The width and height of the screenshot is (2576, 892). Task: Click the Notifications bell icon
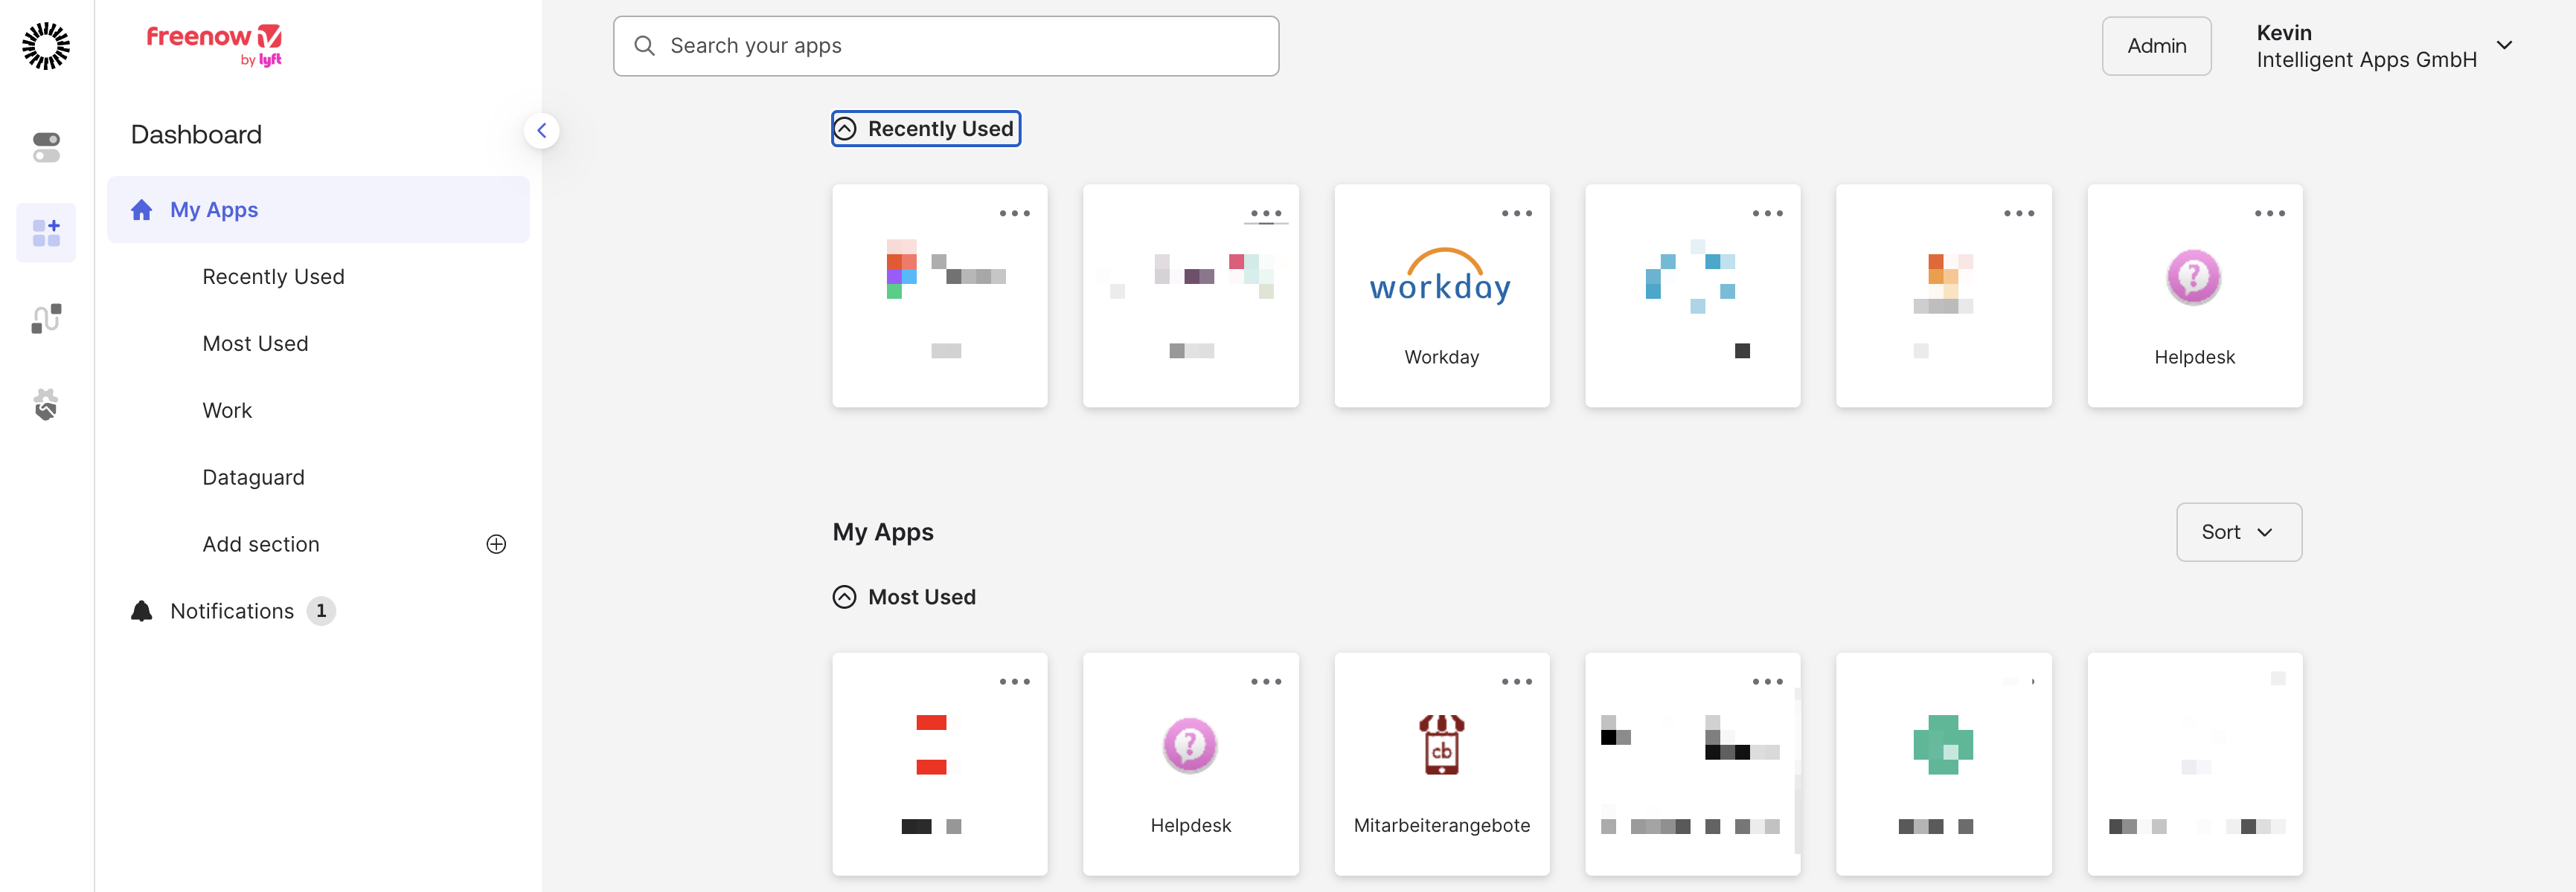(x=142, y=611)
